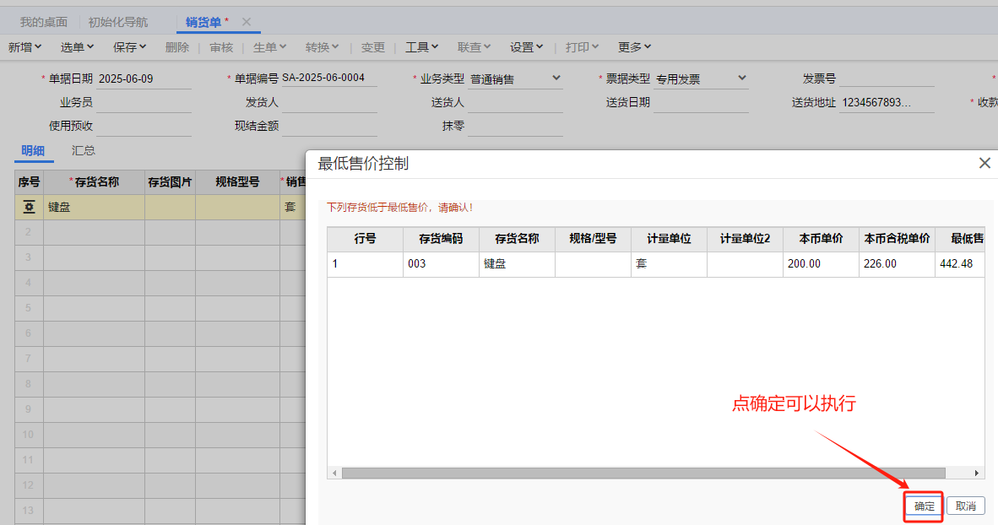This screenshot has width=998, height=525.
Task: Click the scrollbar left arrow in dialog
Action: (335, 474)
